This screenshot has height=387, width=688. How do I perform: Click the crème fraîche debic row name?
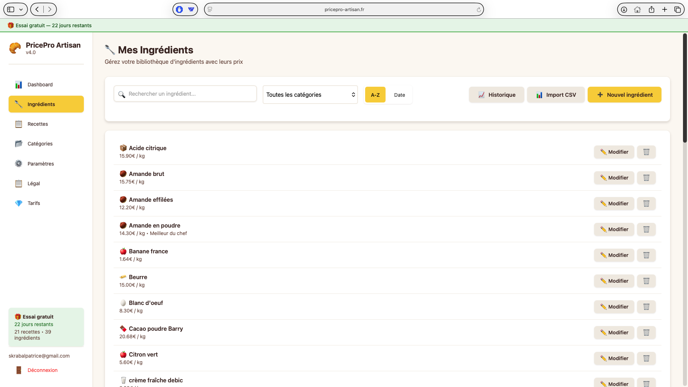(x=156, y=380)
